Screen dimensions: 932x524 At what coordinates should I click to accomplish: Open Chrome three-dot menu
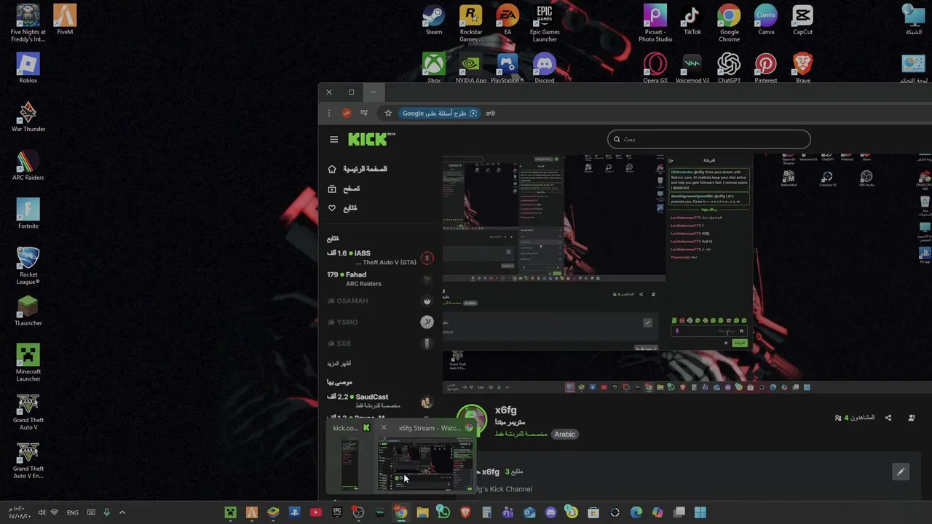(x=329, y=113)
